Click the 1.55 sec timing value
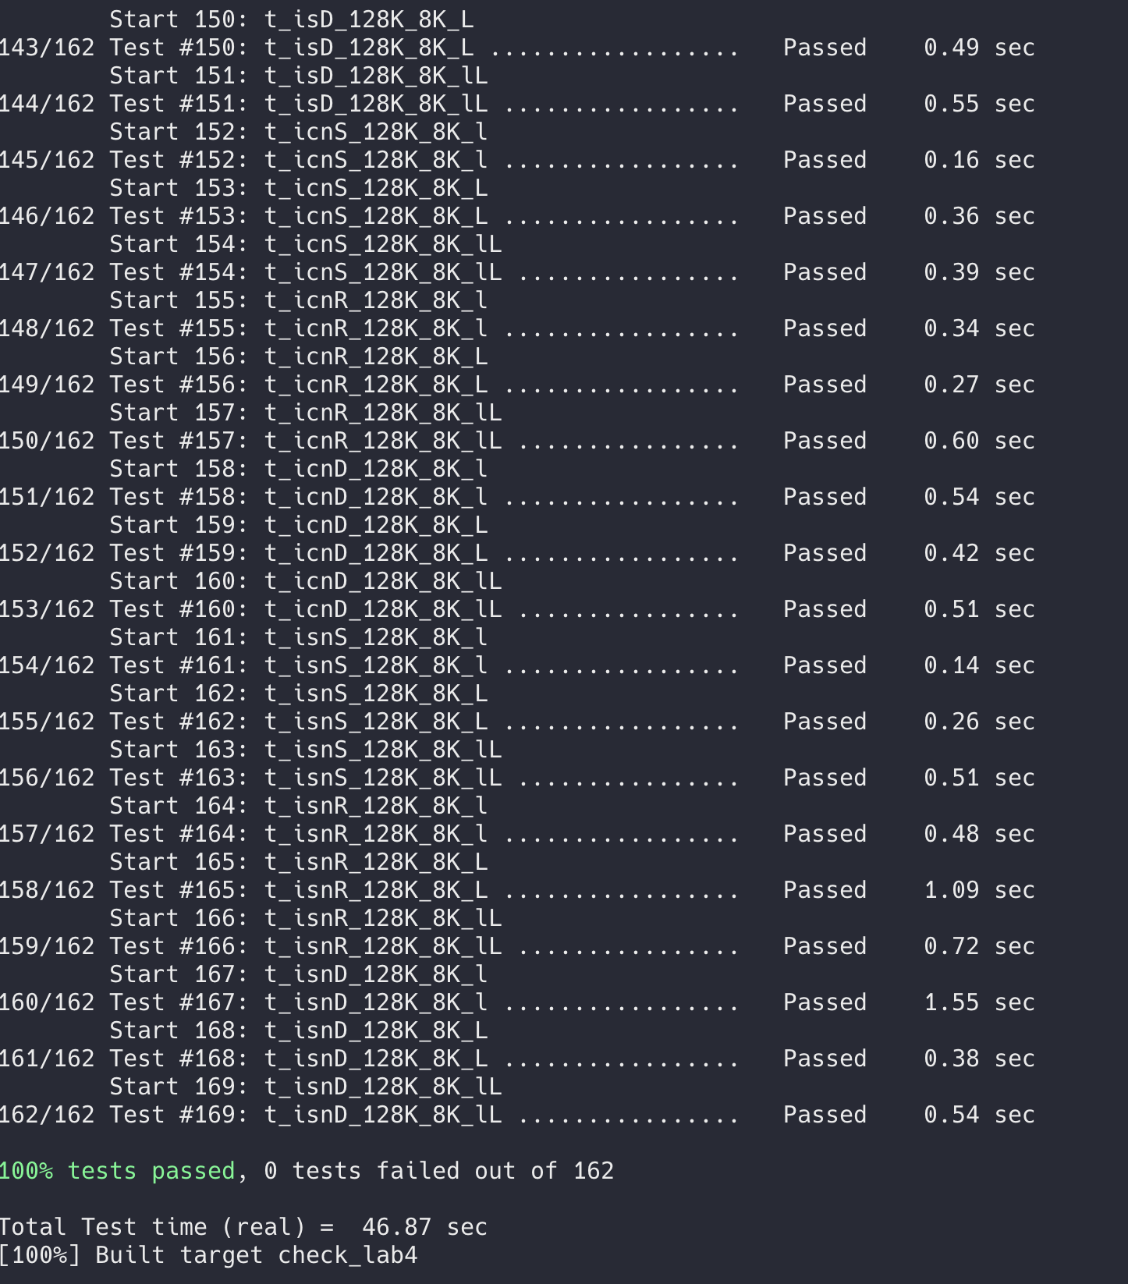 point(979,1002)
